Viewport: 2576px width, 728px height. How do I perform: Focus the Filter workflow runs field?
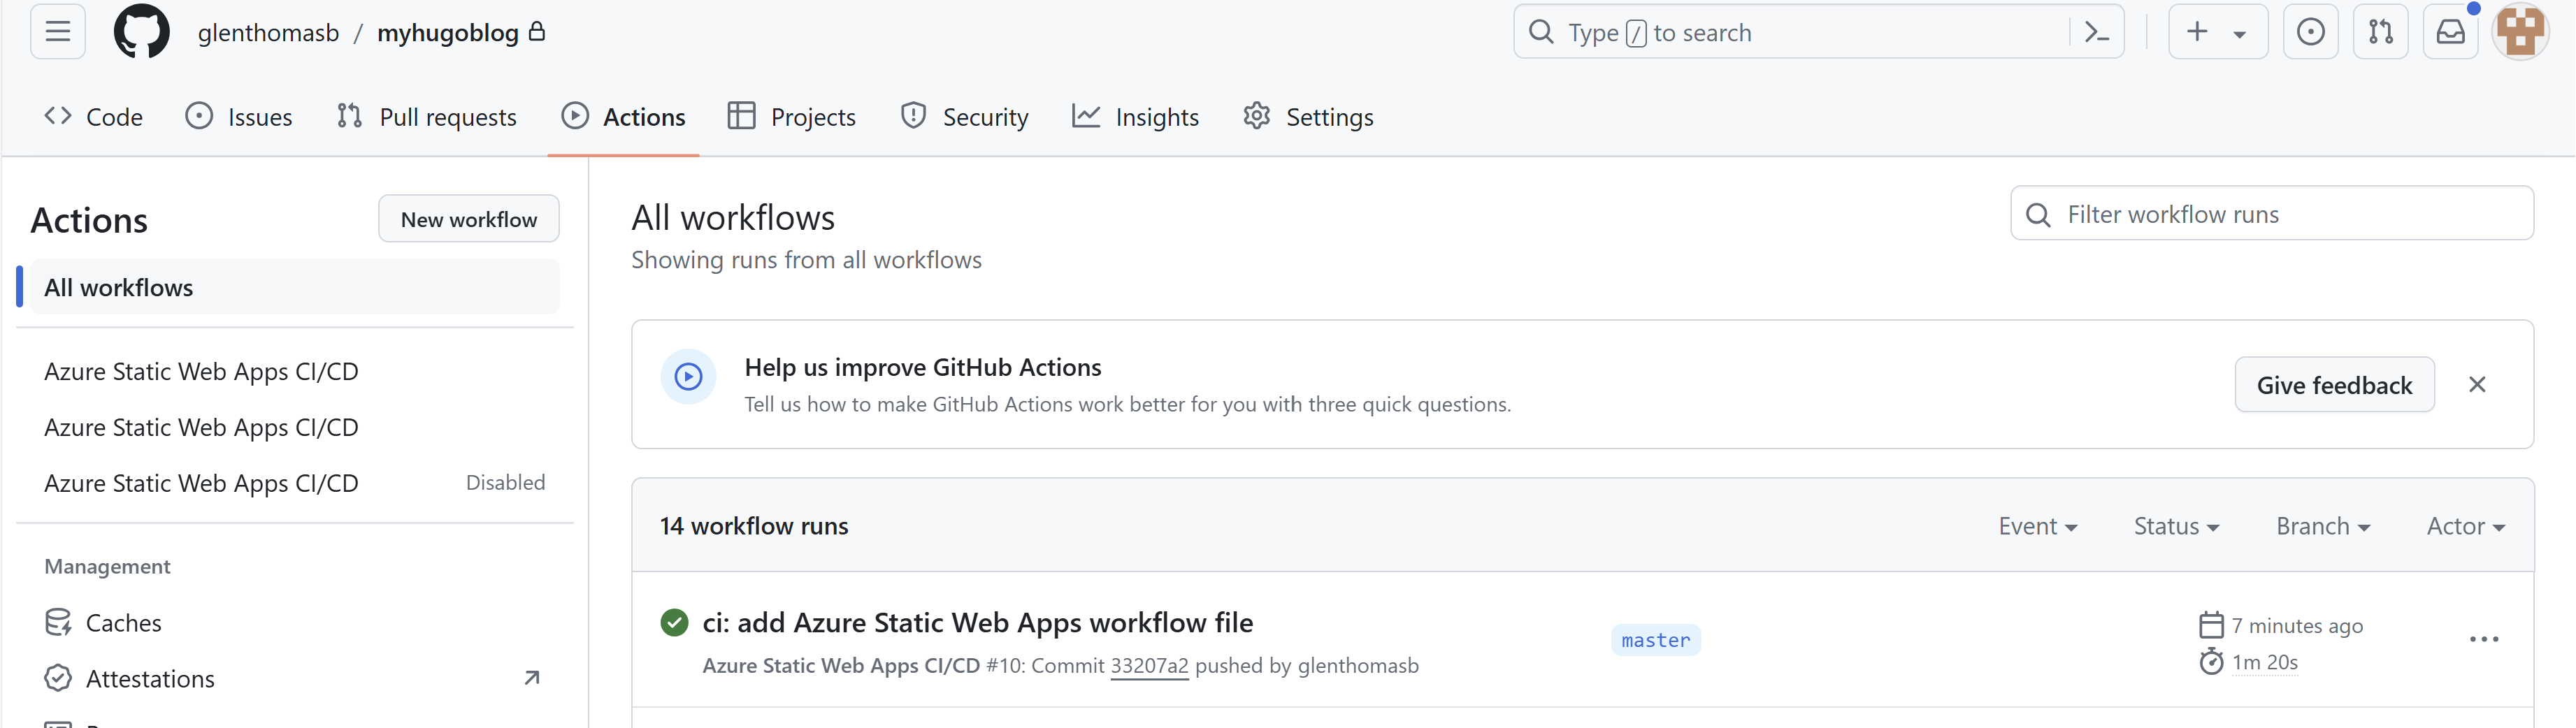pos(2272,214)
